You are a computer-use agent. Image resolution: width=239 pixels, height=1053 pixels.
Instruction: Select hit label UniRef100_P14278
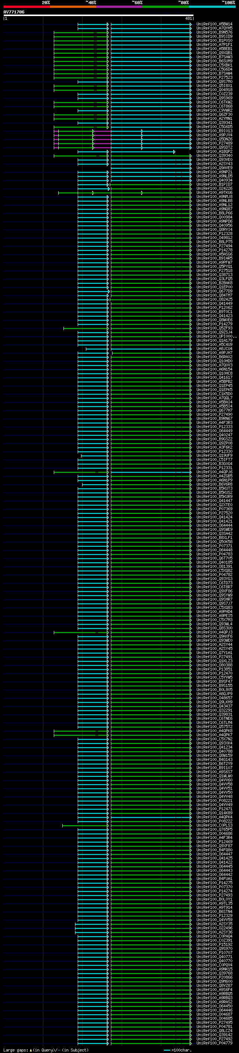214,250
